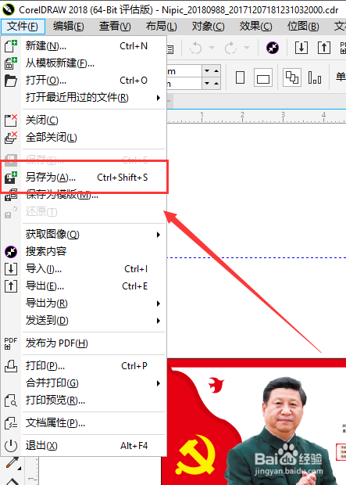Choose 另存为(A)... menu entry
The height and width of the screenshot is (485, 346).
pos(84,178)
